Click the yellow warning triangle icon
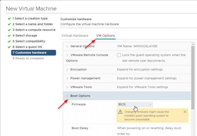 (x=120, y=112)
